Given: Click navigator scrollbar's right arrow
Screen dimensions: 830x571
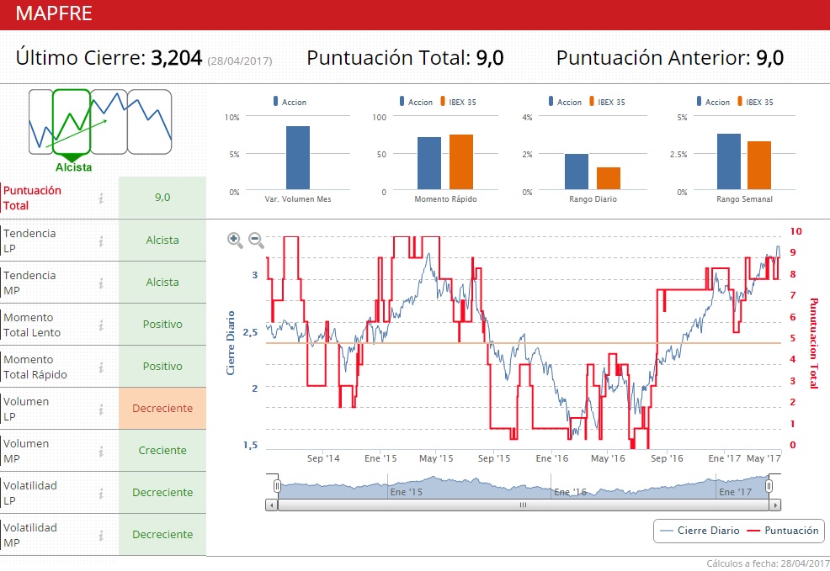Looking at the screenshot, I should click(x=775, y=505).
